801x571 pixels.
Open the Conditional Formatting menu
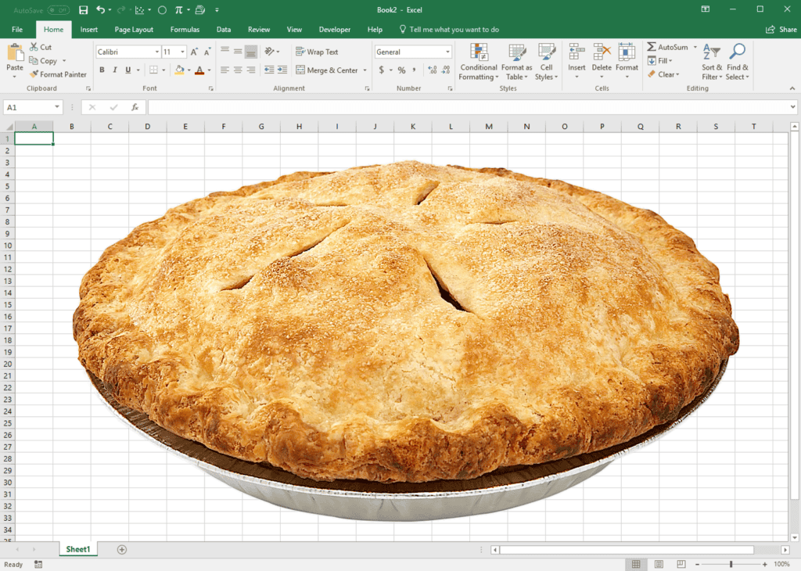point(478,62)
